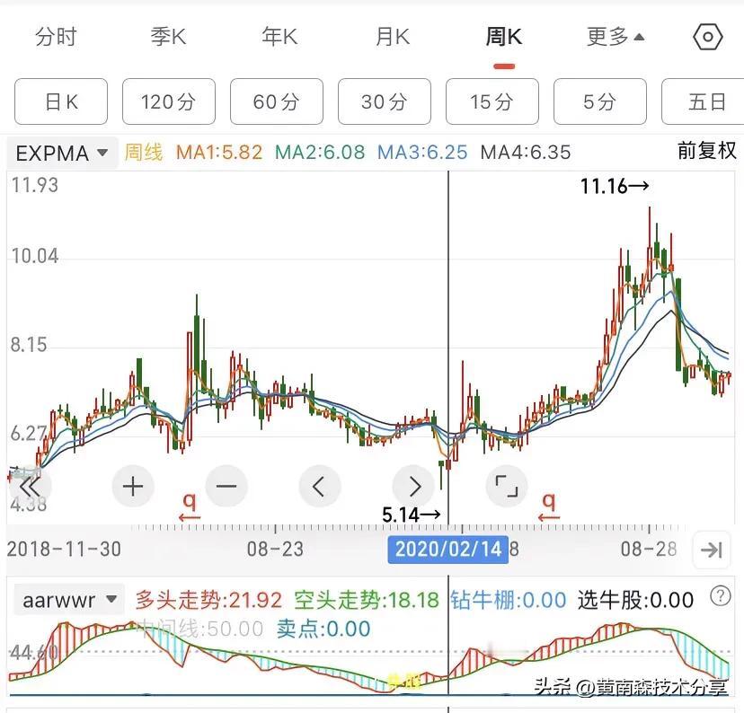Select 120分 period button
This screenshot has width=744, height=713.
(x=169, y=101)
